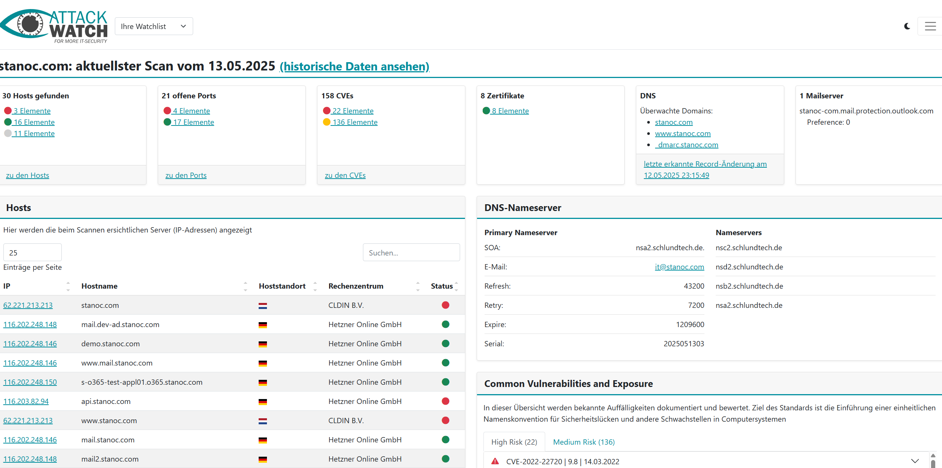Click the German flag in the demo.stanoc.com row
Image resolution: width=942 pixels, height=468 pixels.
point(263,344)
